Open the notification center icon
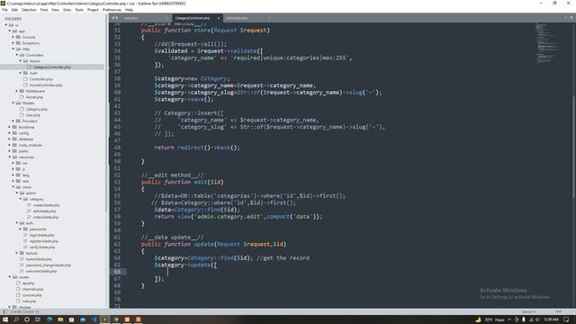 point(566,319)
